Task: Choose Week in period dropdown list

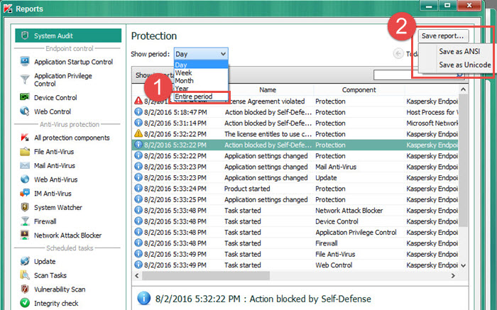Action: 201,73
